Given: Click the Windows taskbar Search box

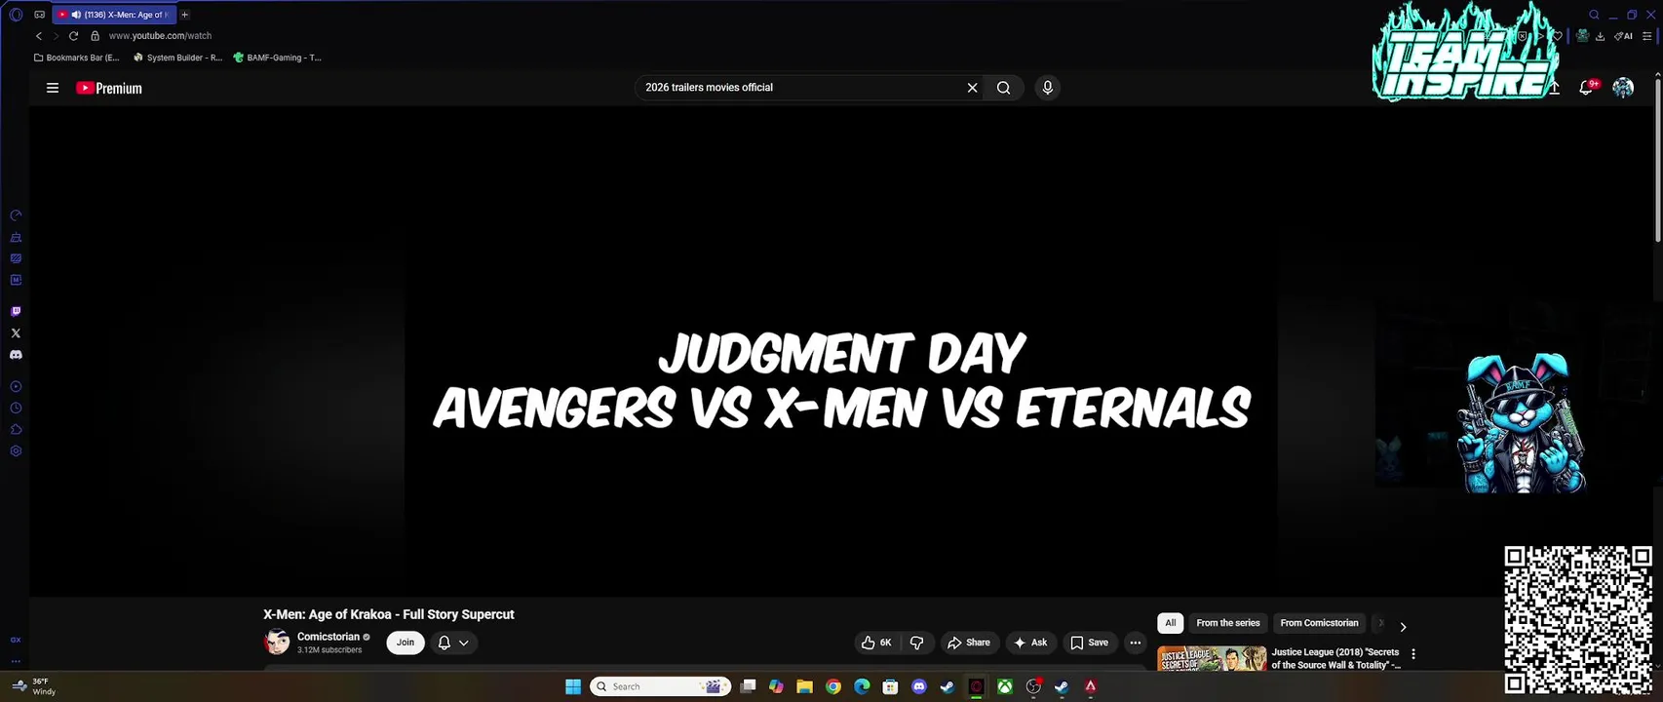Looking at the screenshot, I should coord(661,686).
